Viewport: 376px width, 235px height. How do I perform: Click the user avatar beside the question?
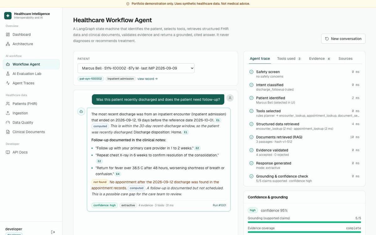click(x=230, y=98)
